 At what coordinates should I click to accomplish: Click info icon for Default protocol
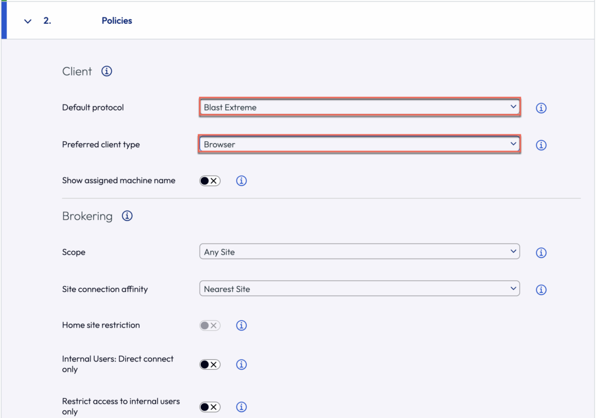(x=541, y=108)
